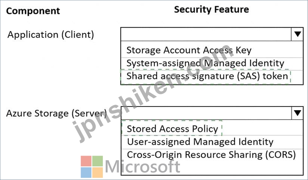Image resolution: width=308 pixels, height=180 pixels.
Task: Choose System-assigned Managed Identity option
Action: 205,63
